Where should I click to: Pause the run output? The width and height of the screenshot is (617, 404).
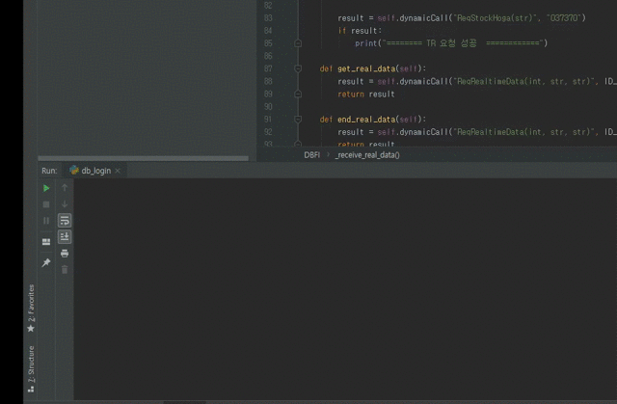(46, 221)
